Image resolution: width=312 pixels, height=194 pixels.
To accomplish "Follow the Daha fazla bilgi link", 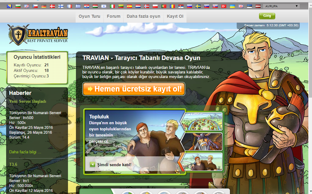I will point(25,152).
